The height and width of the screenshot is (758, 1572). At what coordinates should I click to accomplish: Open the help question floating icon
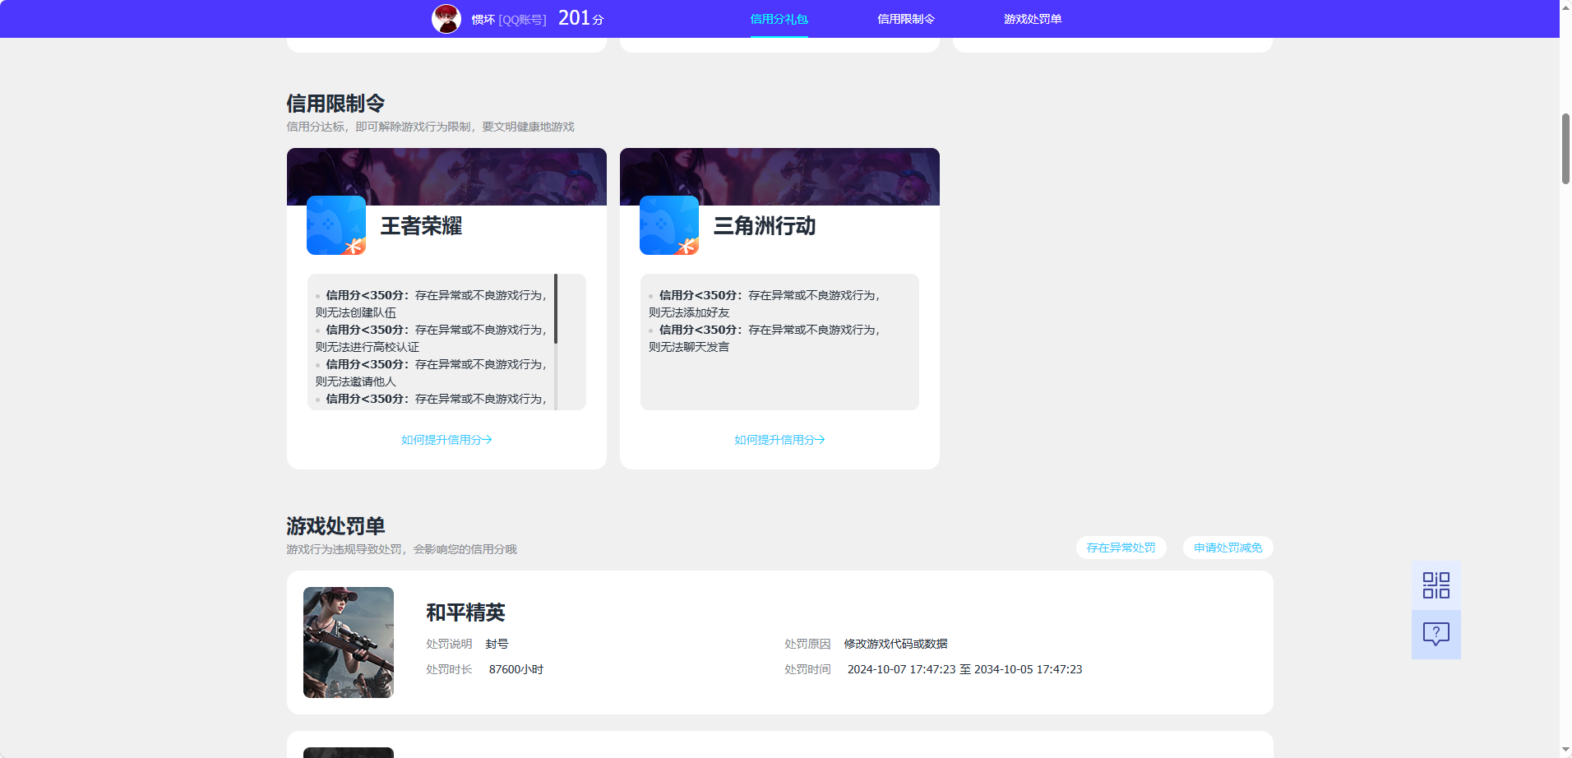tap(1436, 635)
